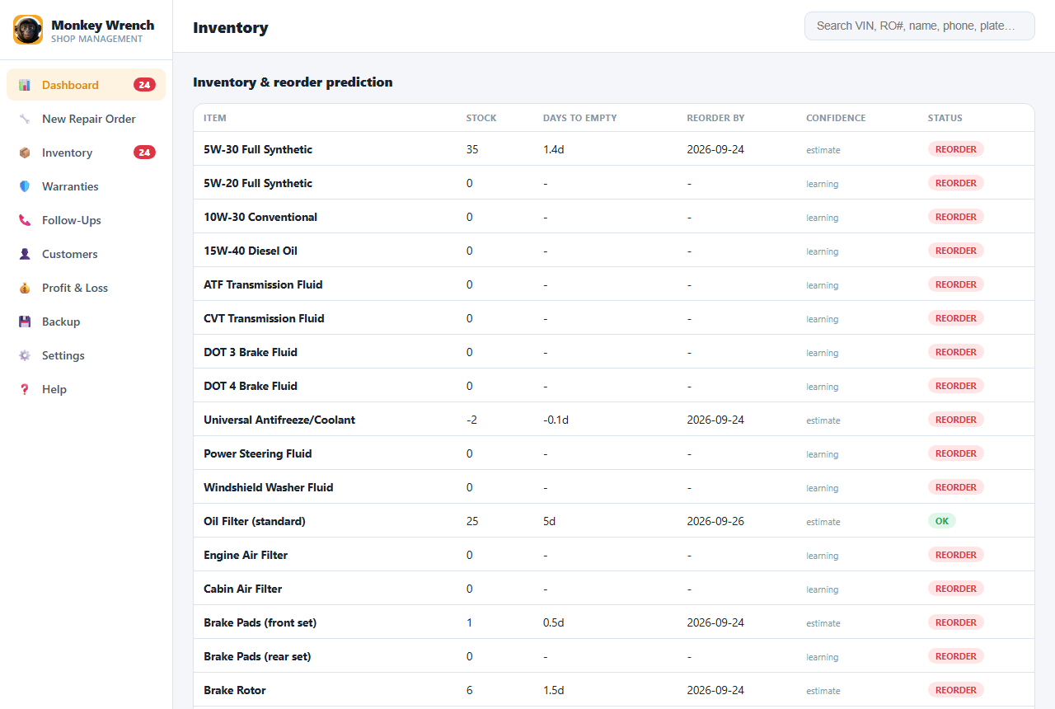Open the Dashboard menu item
Screen dimensions: 1055x709
pos(86,85)
